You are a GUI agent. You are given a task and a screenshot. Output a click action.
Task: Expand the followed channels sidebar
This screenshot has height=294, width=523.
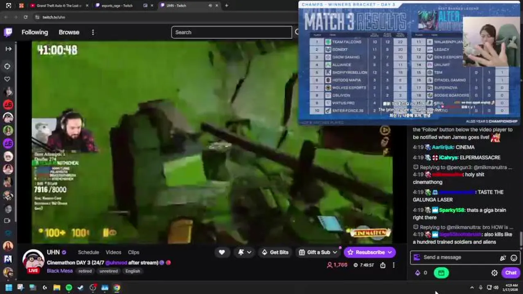8,49
